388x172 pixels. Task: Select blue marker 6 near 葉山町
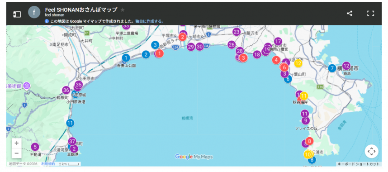tap(288, 79)
